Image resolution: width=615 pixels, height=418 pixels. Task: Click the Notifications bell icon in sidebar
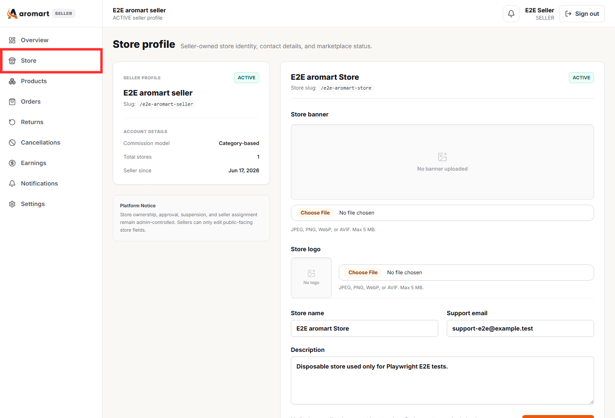click(12, 183)
